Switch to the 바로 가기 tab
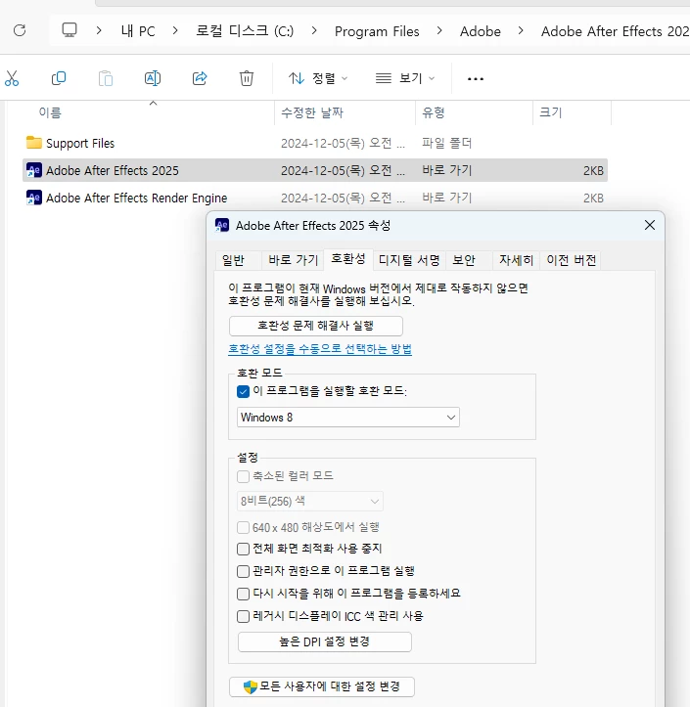Viewport: 690px width, 707px height. (293, 260)
